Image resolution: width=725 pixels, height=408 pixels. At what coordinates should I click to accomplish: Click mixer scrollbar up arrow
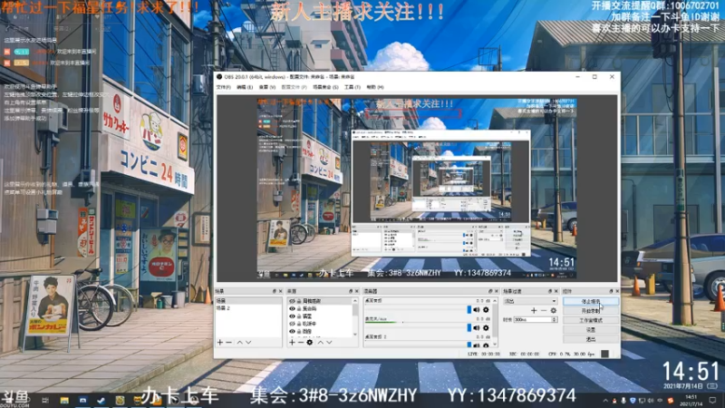coord(495,301)
